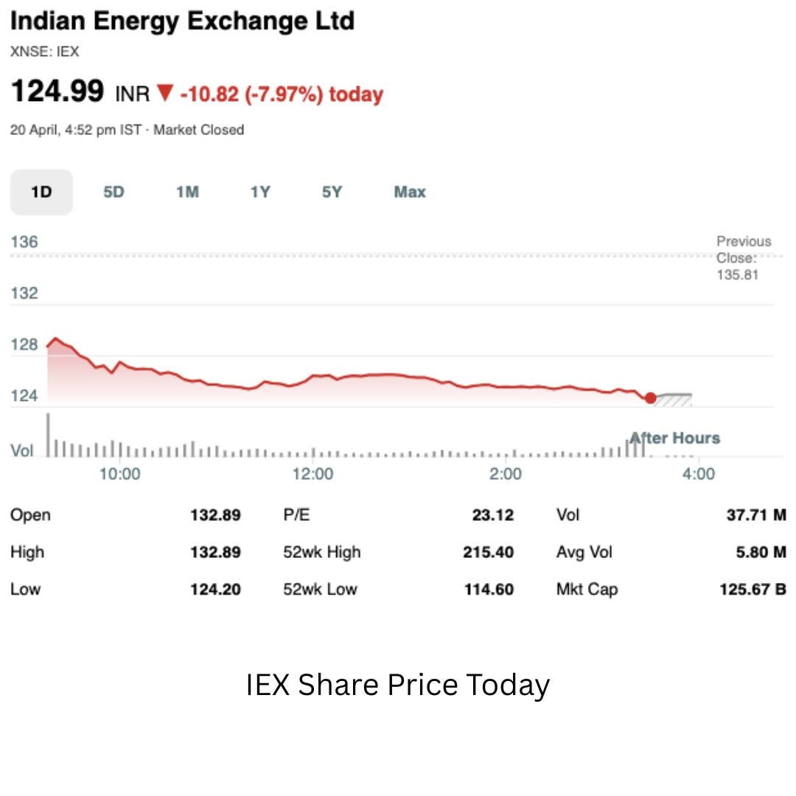Select the 1D chart range tab
This screenshot has width=796, height=796.
41,192
